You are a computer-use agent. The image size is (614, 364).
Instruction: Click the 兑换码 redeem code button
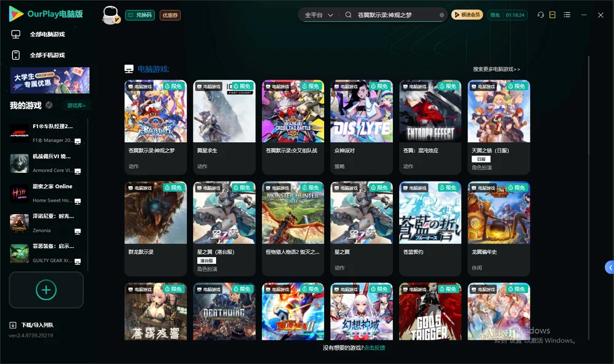pos(140,15)
